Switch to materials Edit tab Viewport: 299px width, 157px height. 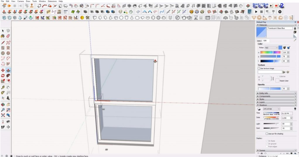click(265, 41)
